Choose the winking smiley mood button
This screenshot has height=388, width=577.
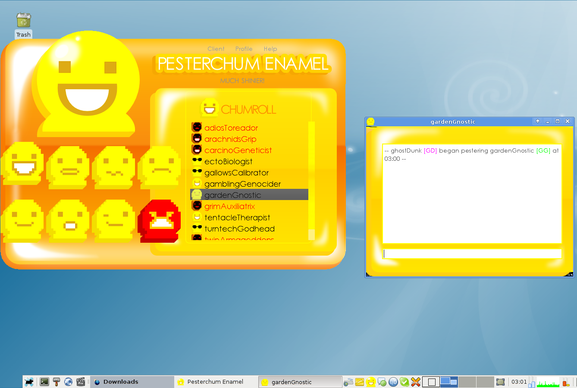[114, 221]
